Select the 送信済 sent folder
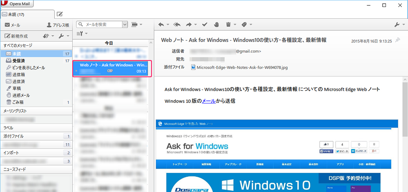Screen dimensions: 408x192 coord(36,81)
